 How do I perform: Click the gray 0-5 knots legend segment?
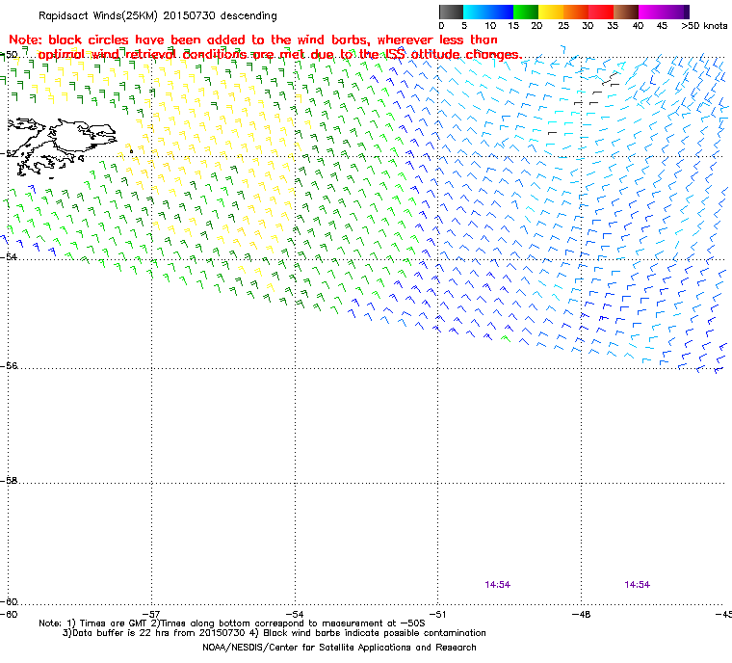pyautogui.click(x=452, y=12)
